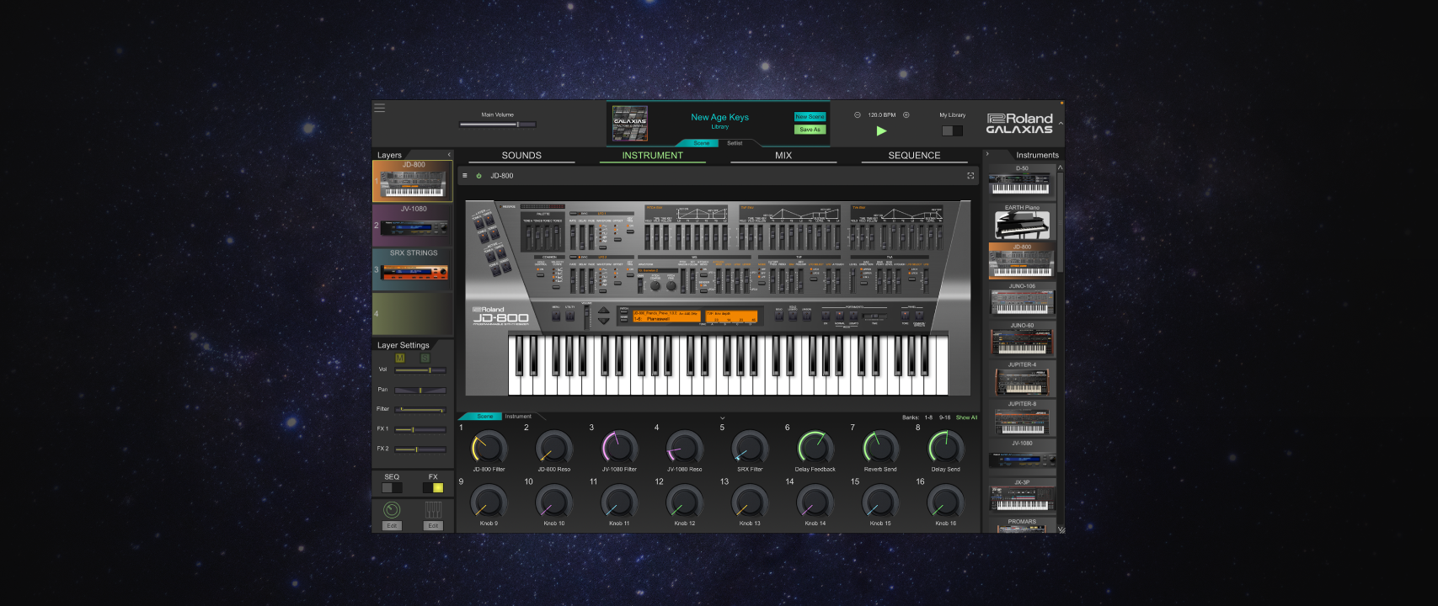Click Knob 12
The height and width of the screenshot is (606, 1438).
[x=685, y=502]
